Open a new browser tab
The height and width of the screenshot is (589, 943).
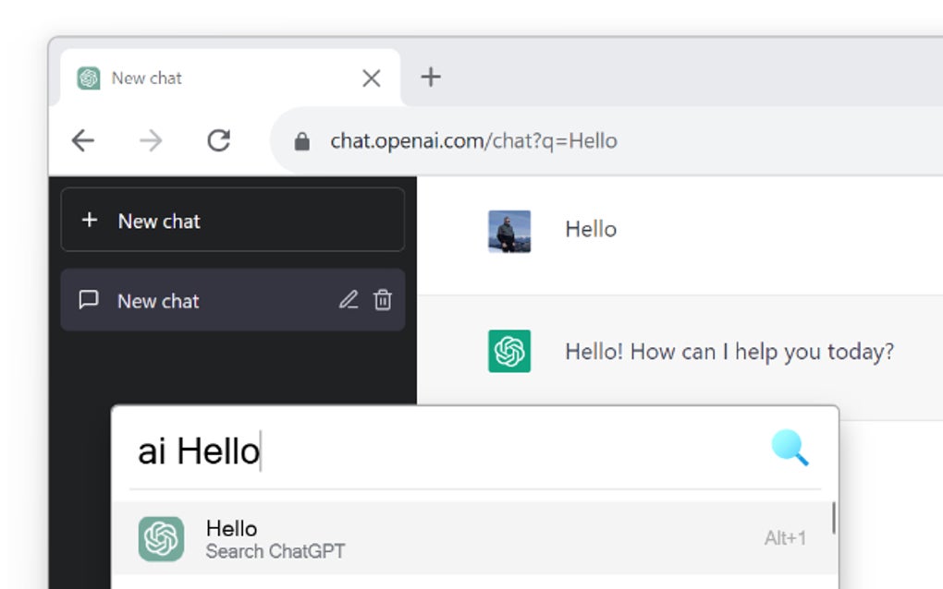pyautogui.click(x=430, y=78)
